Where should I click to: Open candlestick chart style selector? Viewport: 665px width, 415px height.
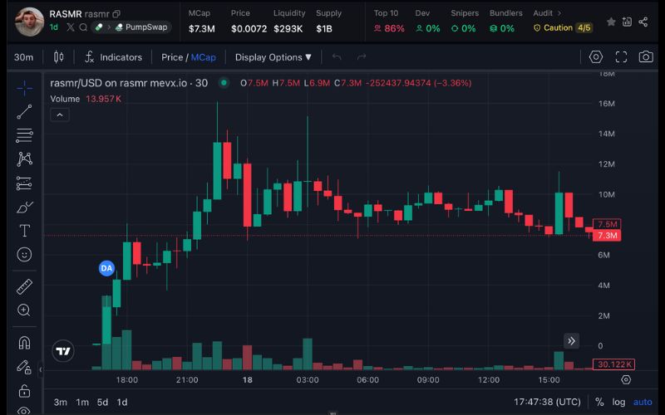(x=58, y=56)
